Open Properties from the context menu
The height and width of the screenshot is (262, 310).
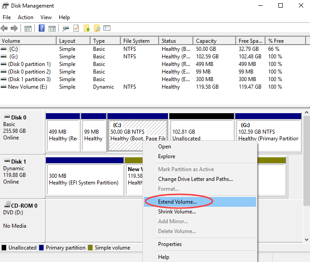pyautogui.click(x=170, y=244)
